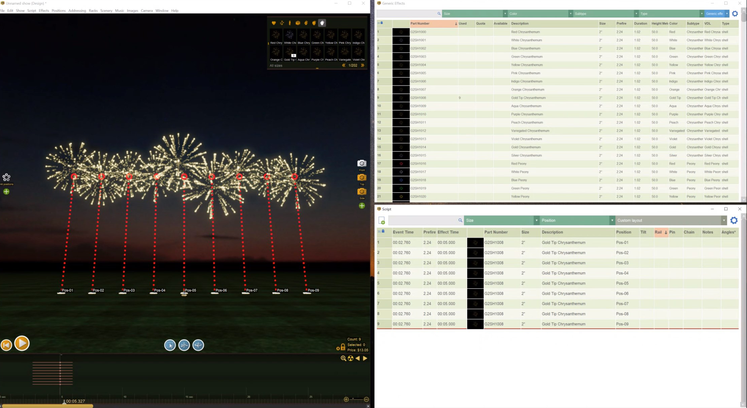The image size is (747, 408).
Task: Open the Addressing menu
Action: click(77, 10)
